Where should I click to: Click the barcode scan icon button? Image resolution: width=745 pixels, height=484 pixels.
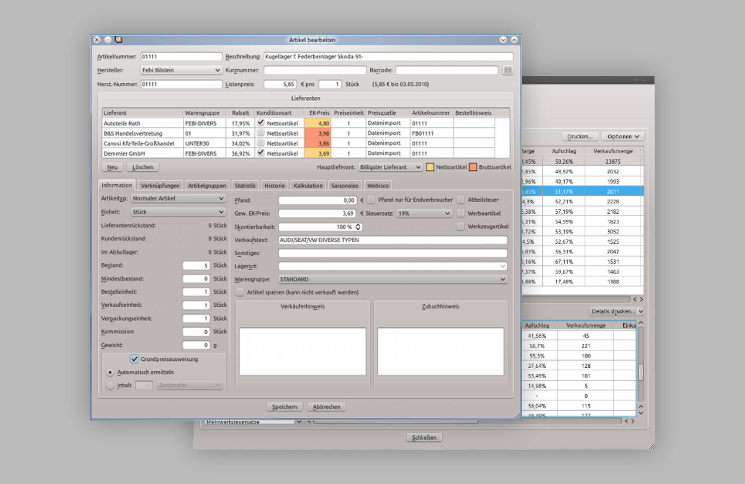[508, 70]
